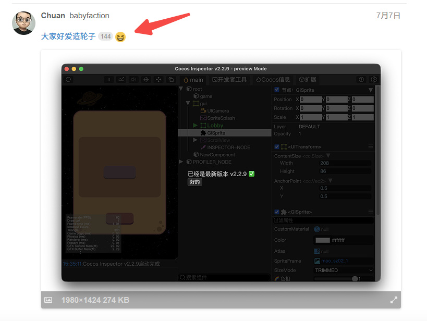Viewport: 427px width, 321px height.
Task: Click the 搜索组件 search box
Action: [224, 277]
